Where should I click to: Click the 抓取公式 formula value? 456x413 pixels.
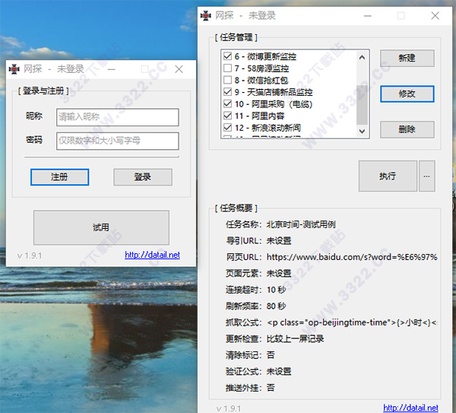[352, 322]
